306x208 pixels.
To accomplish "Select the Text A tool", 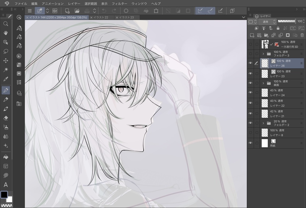I will pos(6,185).
